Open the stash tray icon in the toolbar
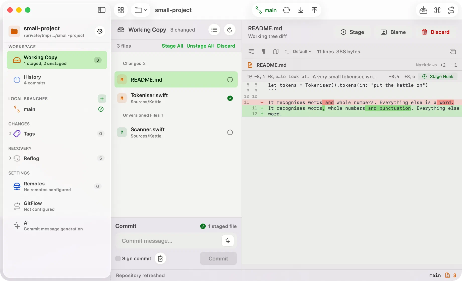The image size is (462, 281). pyautogui.click(x=423, y=10)
